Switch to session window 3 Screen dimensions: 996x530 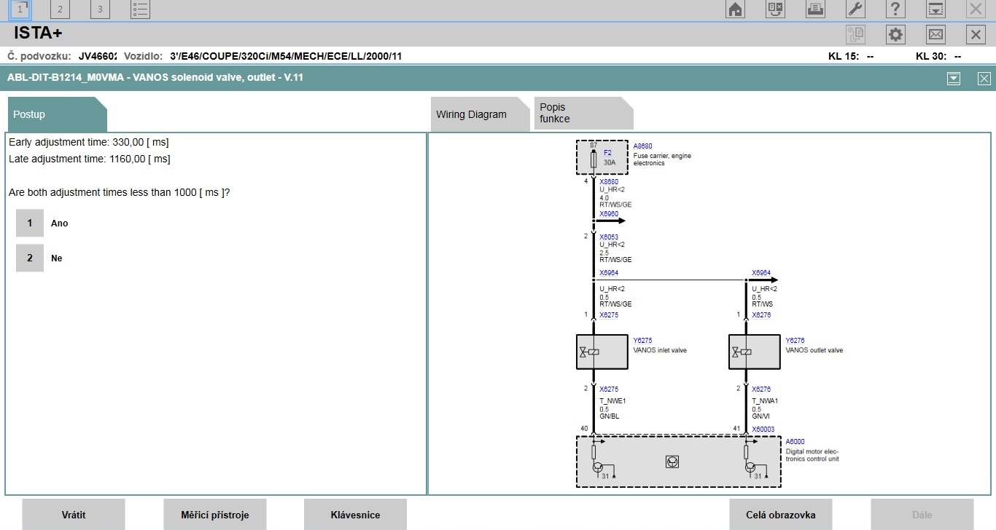100,9
